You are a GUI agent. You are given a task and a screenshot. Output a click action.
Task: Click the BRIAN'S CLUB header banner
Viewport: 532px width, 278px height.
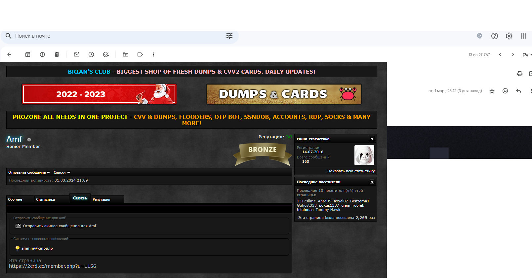click(191, 72)
